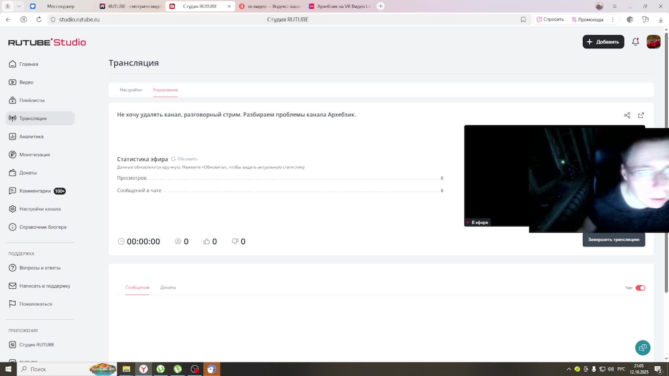Viewport: 669px width, 376px height.
Task: Click the Завершить трансляцию button
Action: point(613,240)
